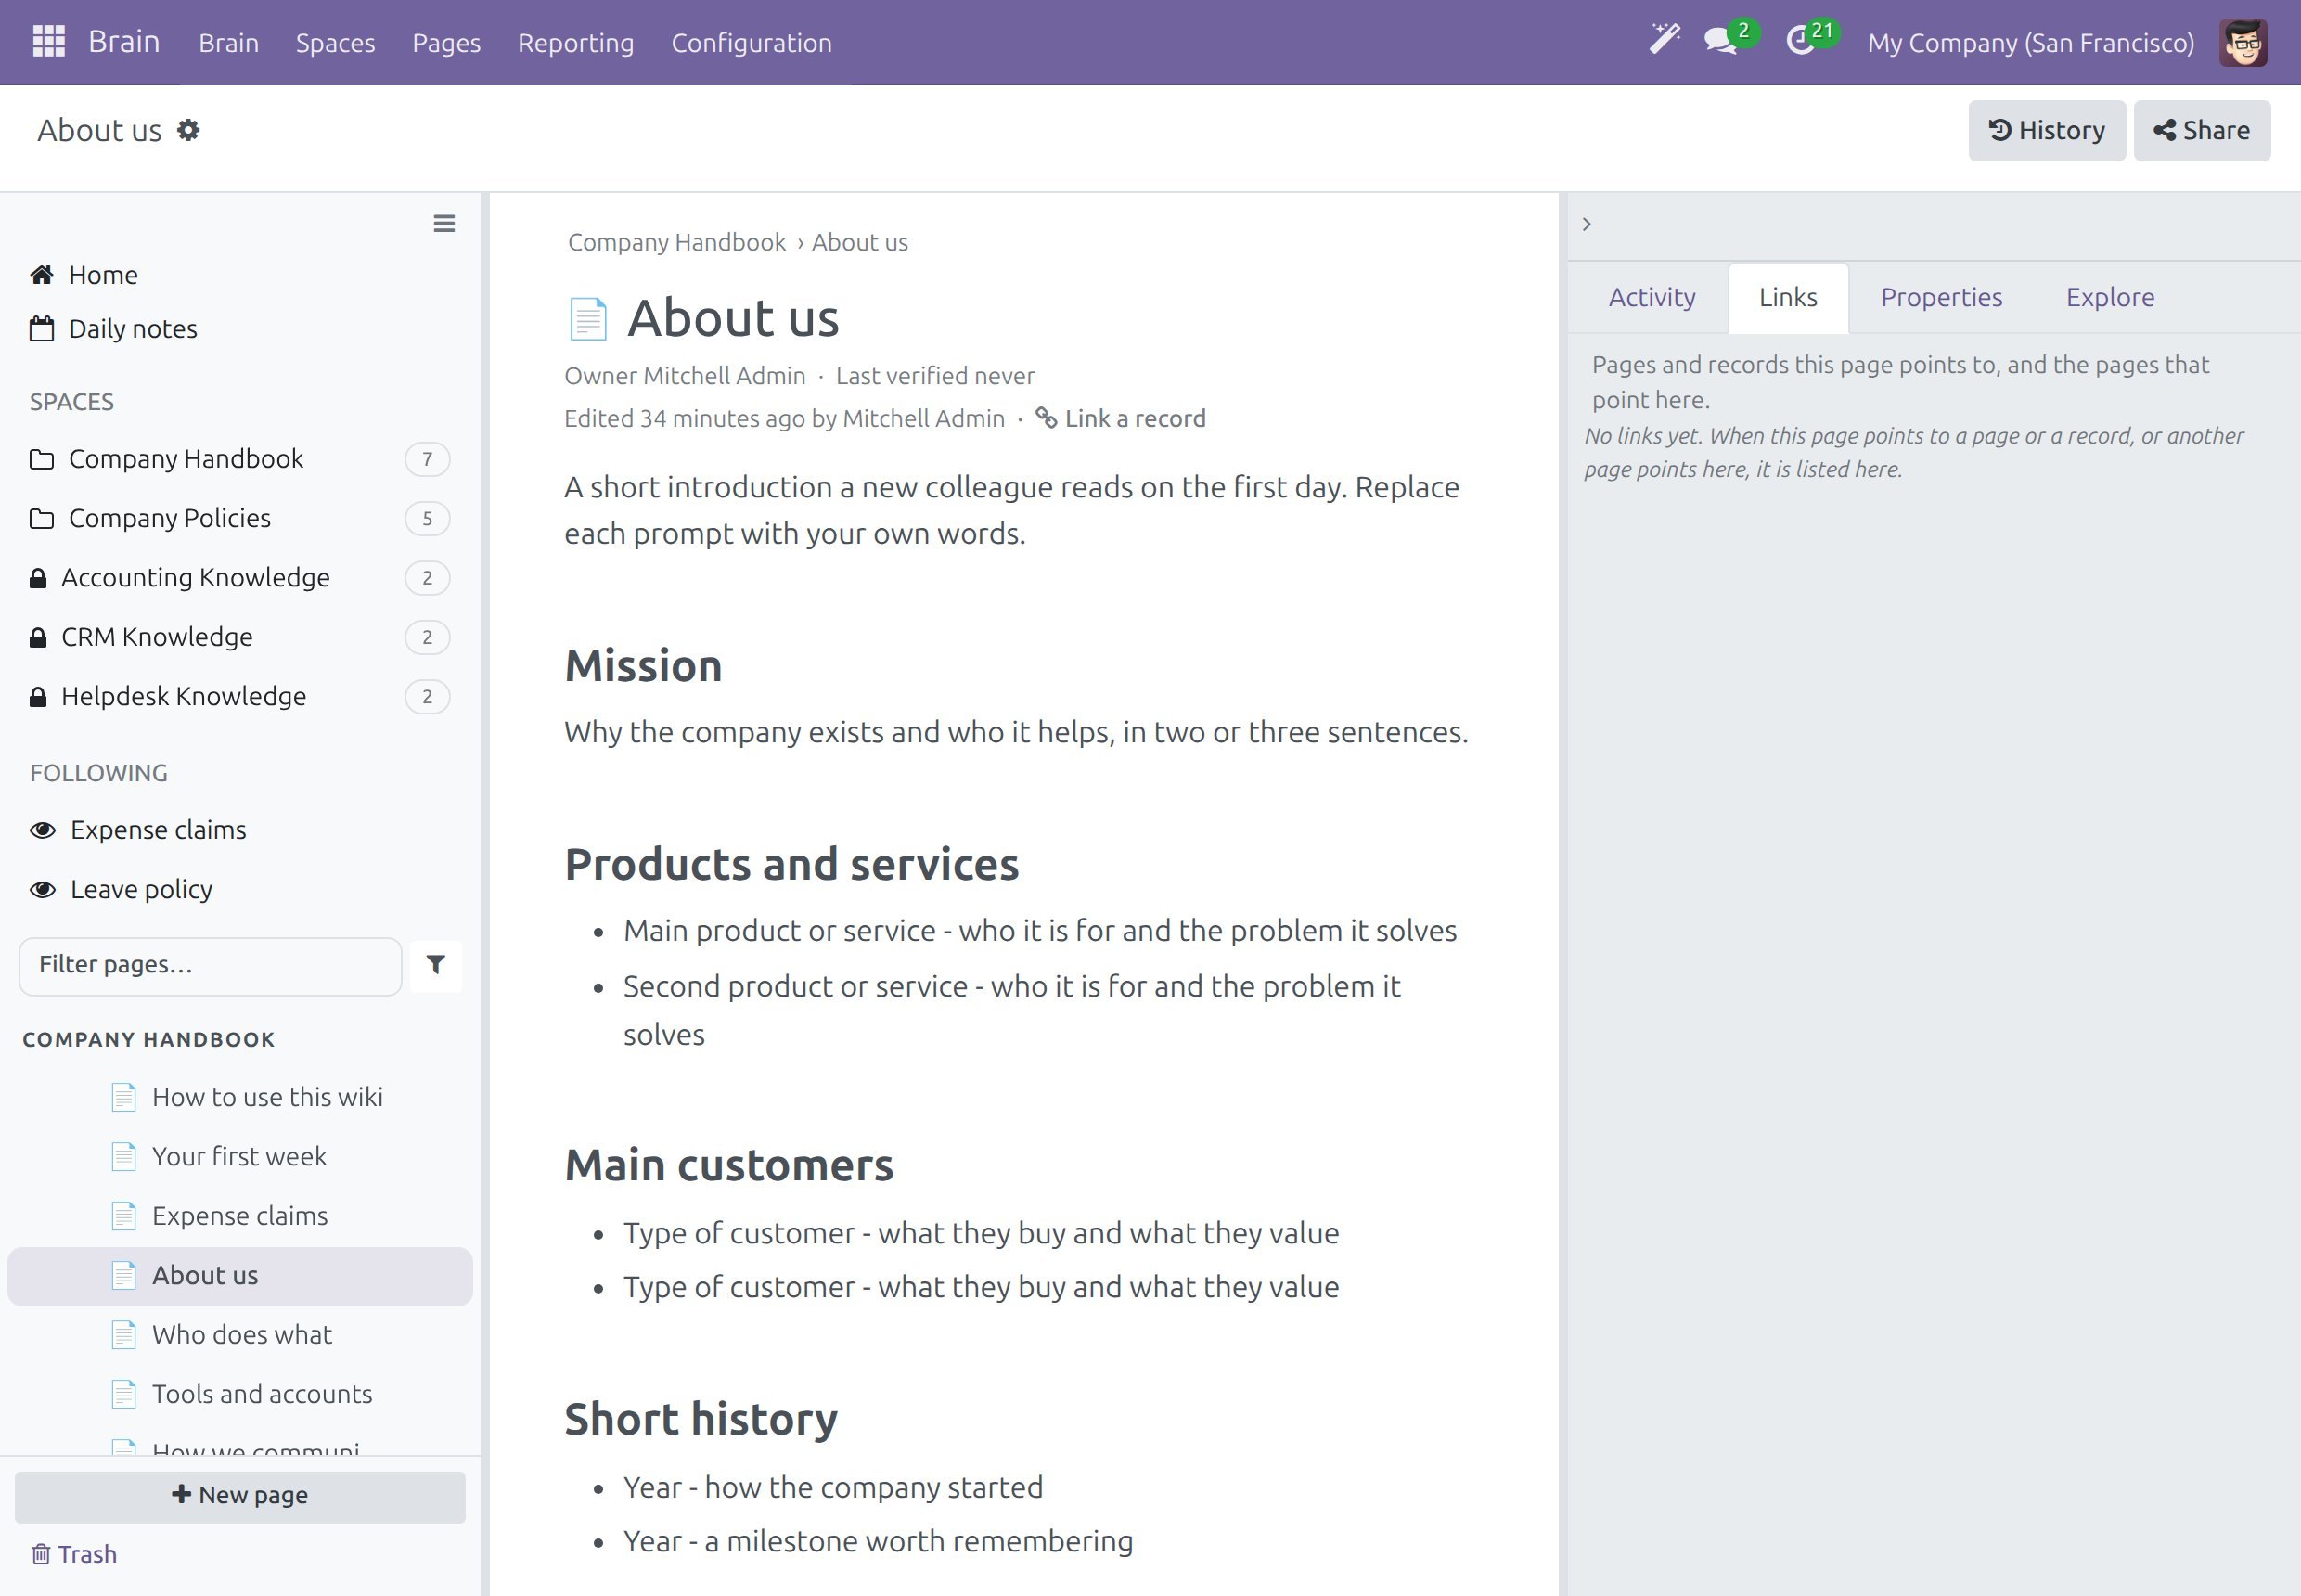Screen dimensions: 2301x1596
Task: Toggle following eye for Leave policy
Action: (43, 889)
